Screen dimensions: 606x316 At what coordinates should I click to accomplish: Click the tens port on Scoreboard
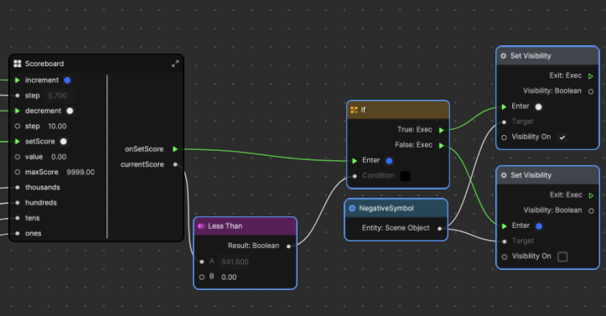[18, 218]
